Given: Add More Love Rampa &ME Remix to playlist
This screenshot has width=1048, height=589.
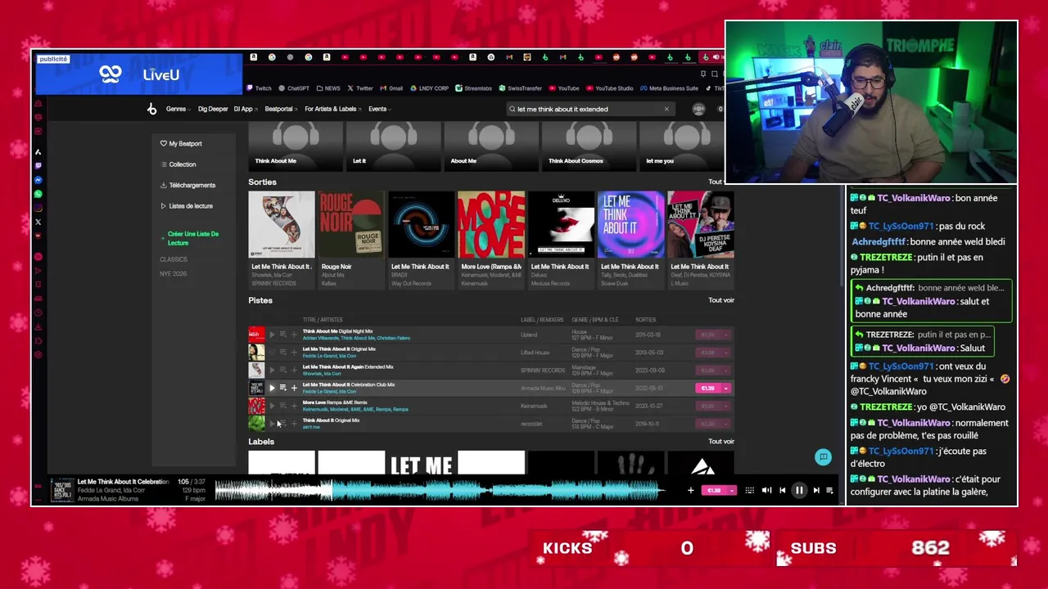Looking at the screenshot, I should [x=294, y=406].
